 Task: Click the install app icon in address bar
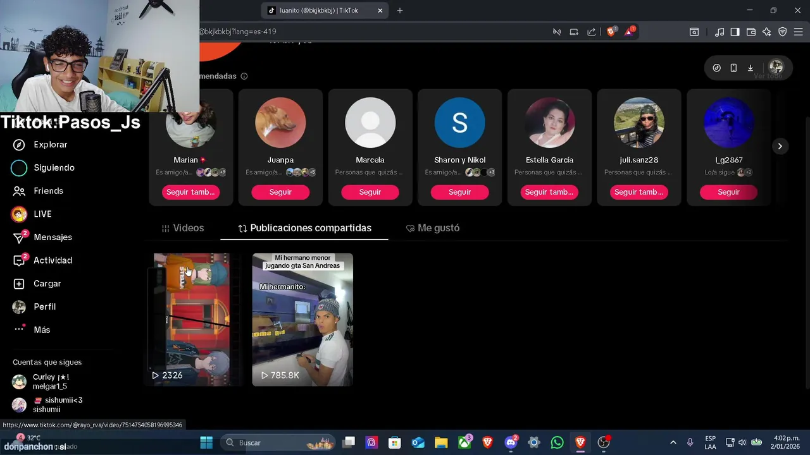[x=574, y=32]
